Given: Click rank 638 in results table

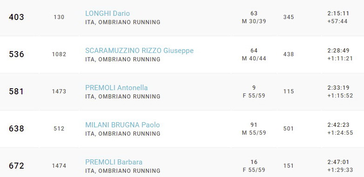Looking at the screenshot, I should coord(16,129).
